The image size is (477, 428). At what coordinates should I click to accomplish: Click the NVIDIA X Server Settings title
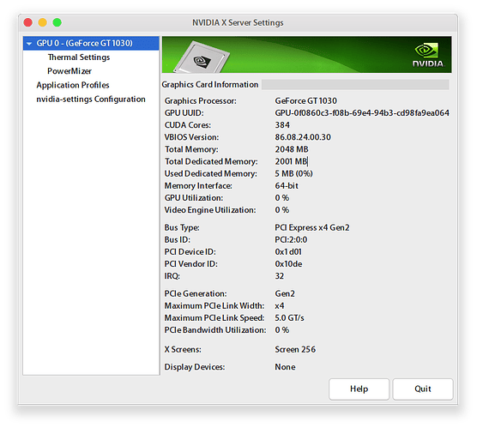click(238, 22)
